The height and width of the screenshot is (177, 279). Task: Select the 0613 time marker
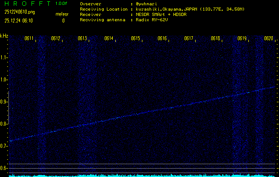83,39
